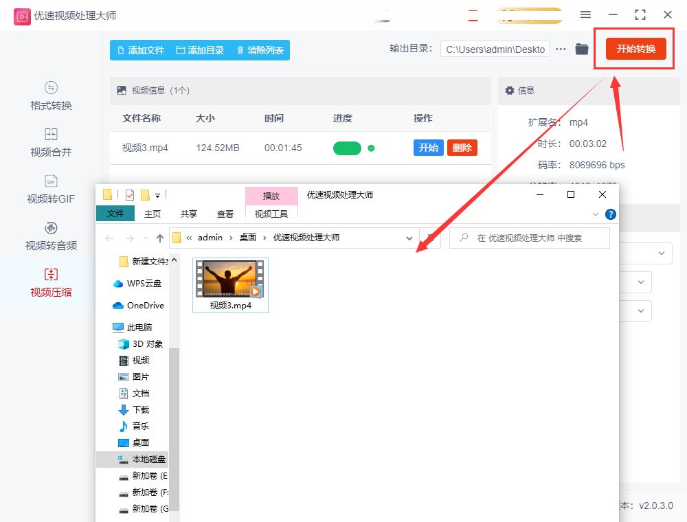Open the 视频转音频 module

point(51,236)
